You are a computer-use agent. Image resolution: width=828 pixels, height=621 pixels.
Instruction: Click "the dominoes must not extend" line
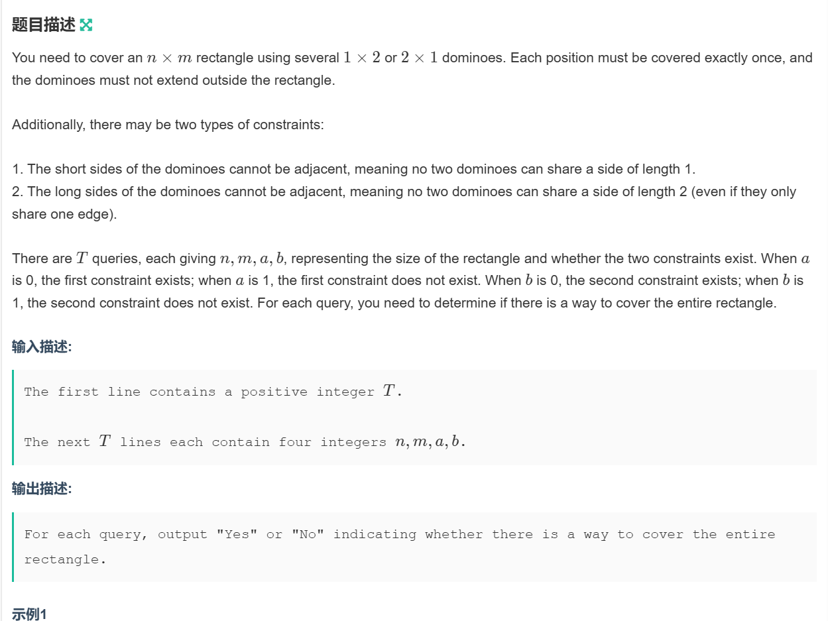pyautogui.click(x=173, y=80)
